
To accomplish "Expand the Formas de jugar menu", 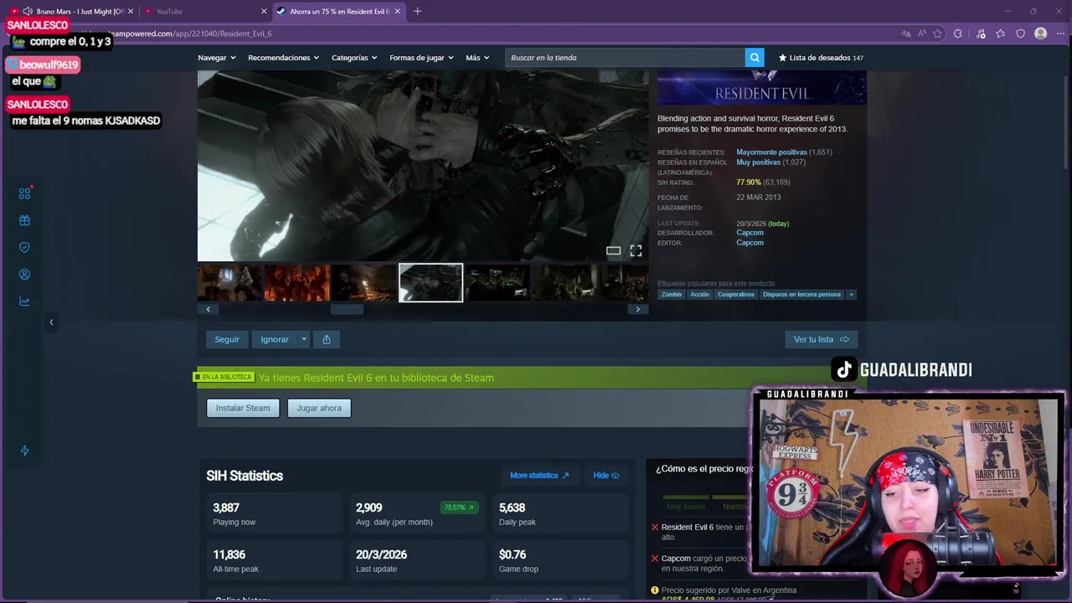I will tap(421, 58).
